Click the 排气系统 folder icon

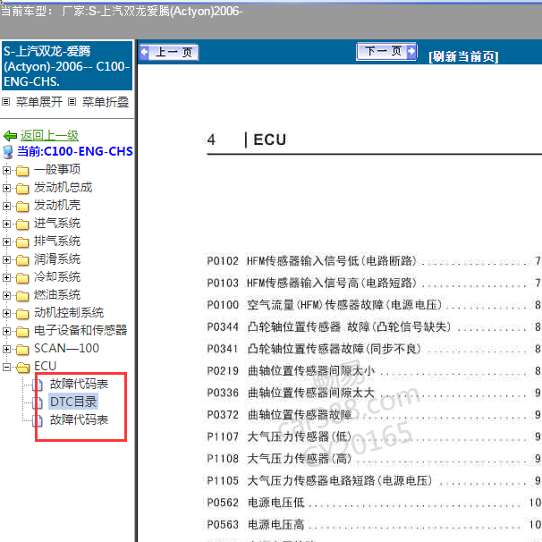[22, 242]
